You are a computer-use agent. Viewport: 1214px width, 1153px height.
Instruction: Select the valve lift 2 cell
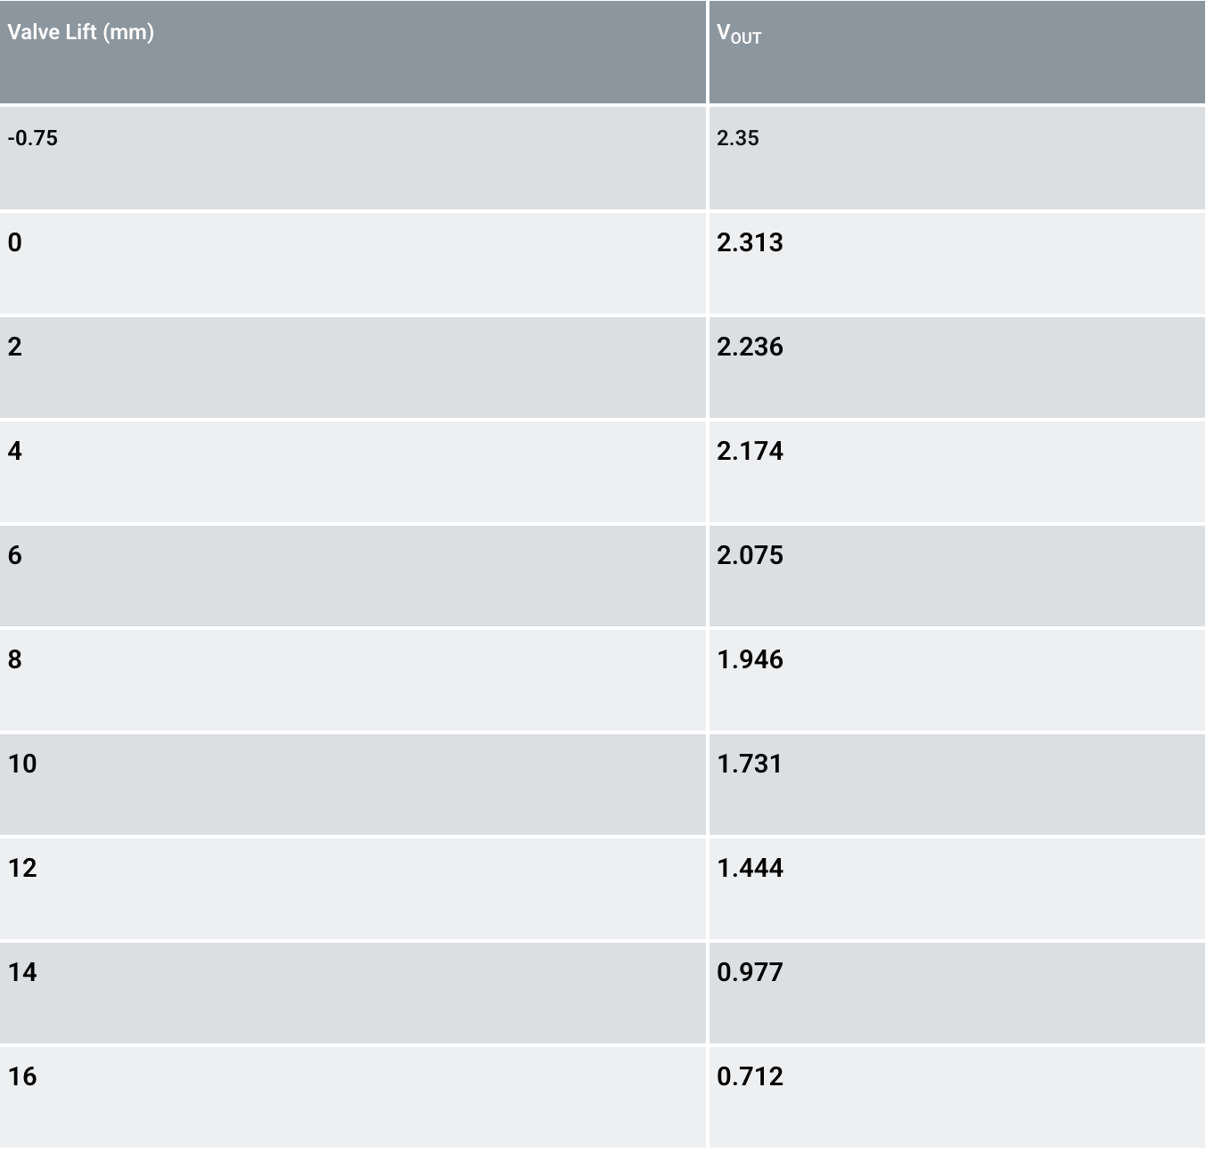15,347
